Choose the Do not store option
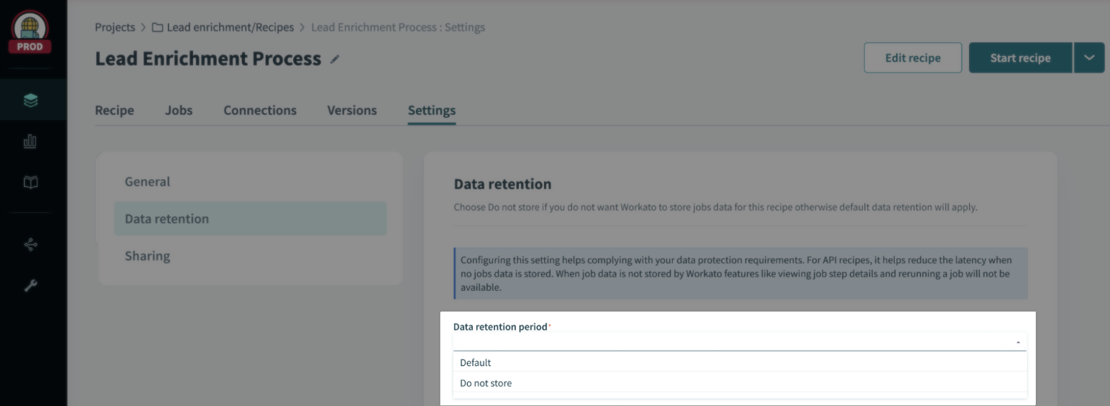This screenshot has width=1110, height=406. [x=486, y=383]
